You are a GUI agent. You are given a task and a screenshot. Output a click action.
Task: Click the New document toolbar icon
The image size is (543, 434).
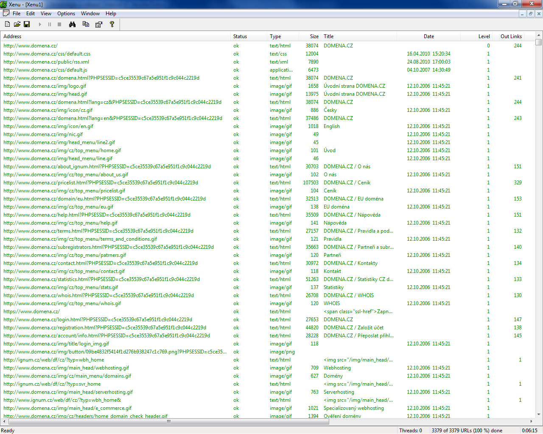click(7, 24)
